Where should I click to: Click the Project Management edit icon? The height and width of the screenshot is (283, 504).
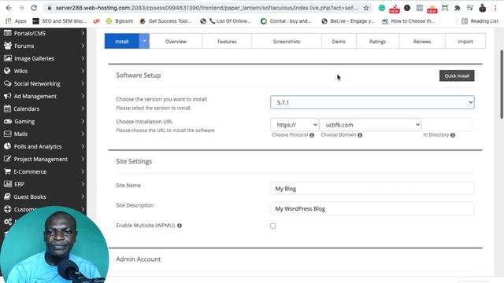click(7, 159)
